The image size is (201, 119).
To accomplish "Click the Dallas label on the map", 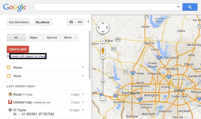I will pyautogui.click(x=180, y=90).
